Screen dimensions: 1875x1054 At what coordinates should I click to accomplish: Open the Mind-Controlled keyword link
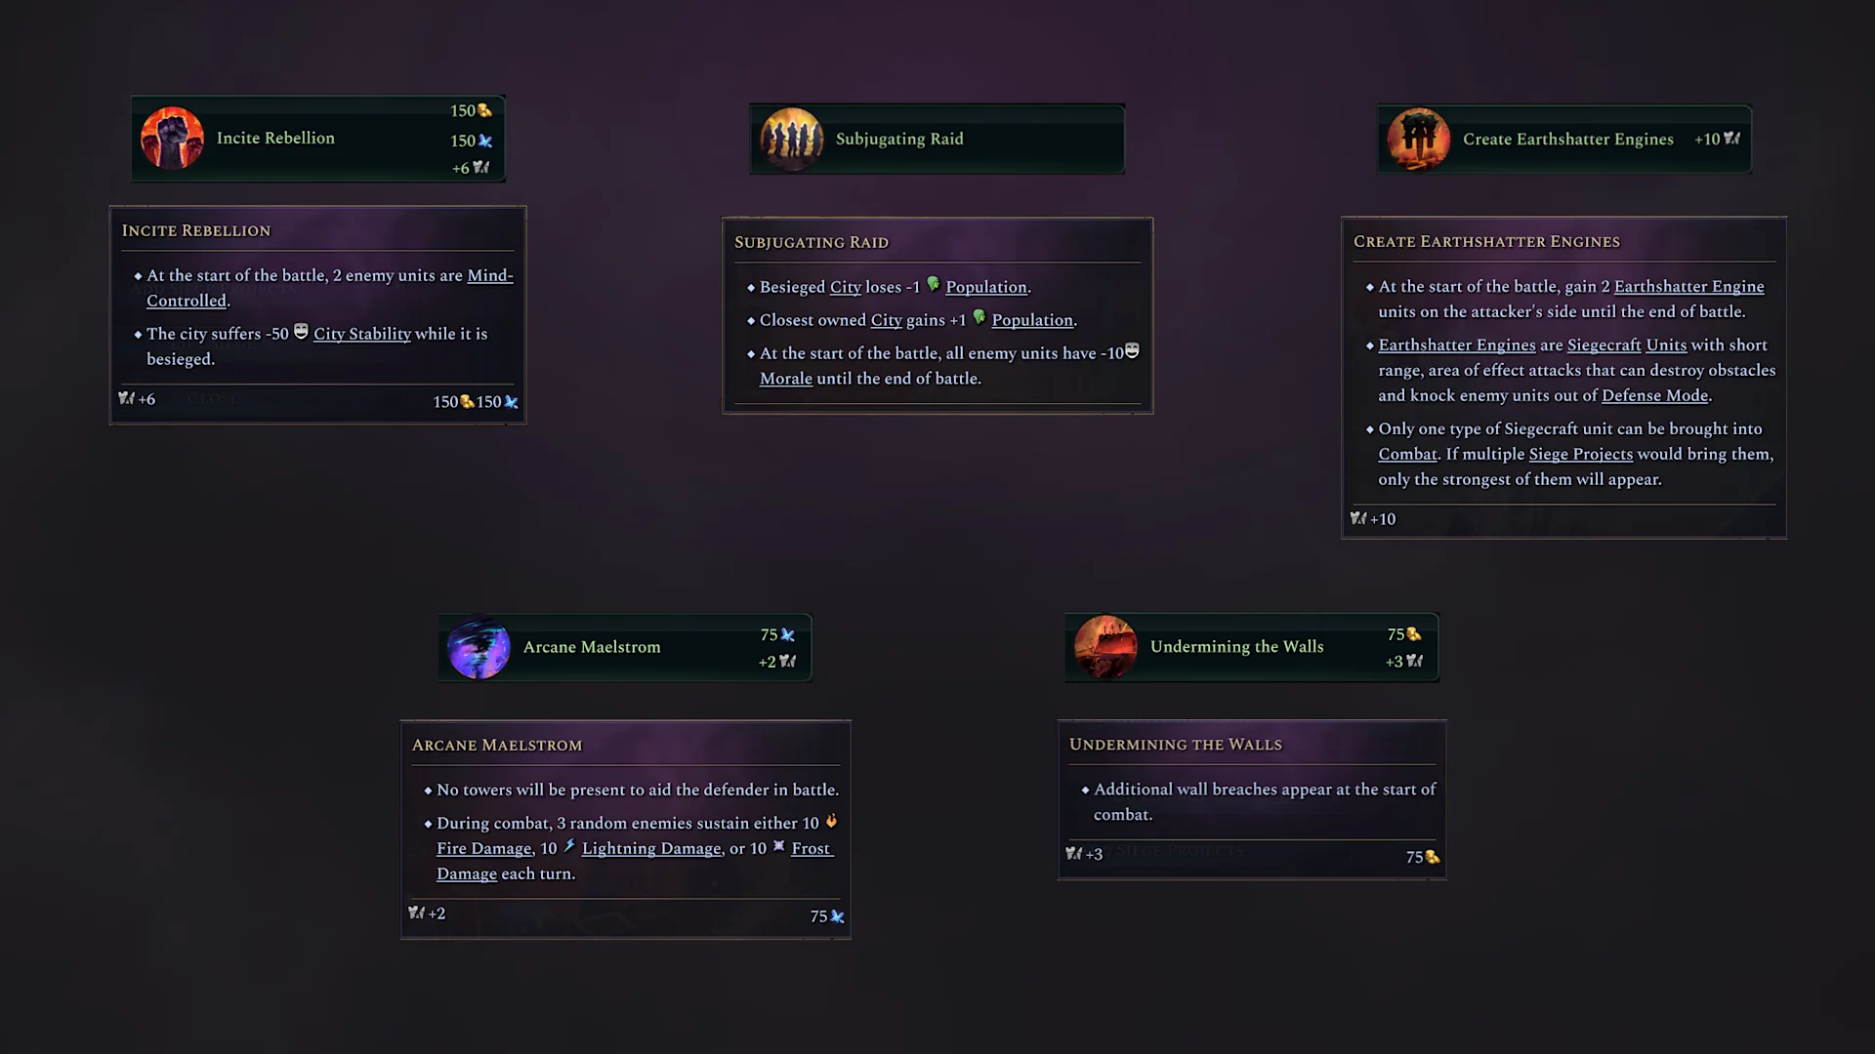tap(330, 288)
